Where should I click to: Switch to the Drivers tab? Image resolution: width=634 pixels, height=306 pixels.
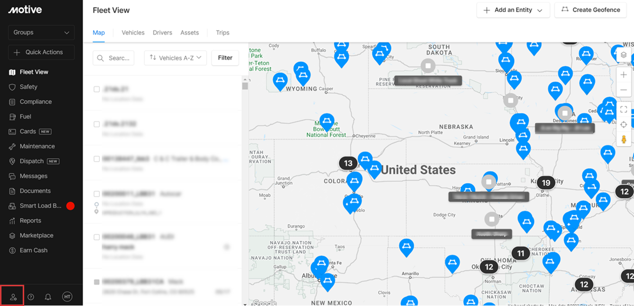(162, 33)
